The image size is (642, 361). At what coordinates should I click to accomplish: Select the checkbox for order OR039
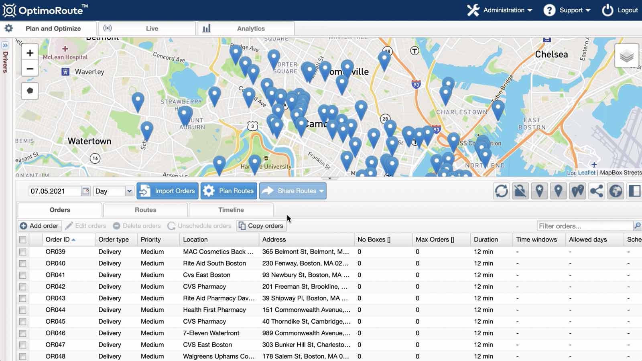(23, 252)
